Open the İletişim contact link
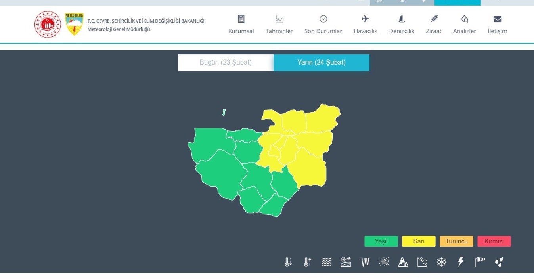534x279 pixels. tap(498, 25)
